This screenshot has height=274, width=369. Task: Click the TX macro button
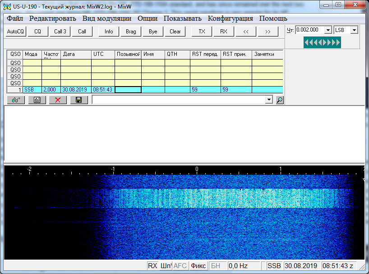[x=202, y=32]
